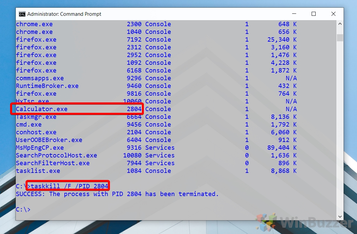The image size is (357, 234).
Task: Click the memory value 8,868 K
Action: (284, 171)
